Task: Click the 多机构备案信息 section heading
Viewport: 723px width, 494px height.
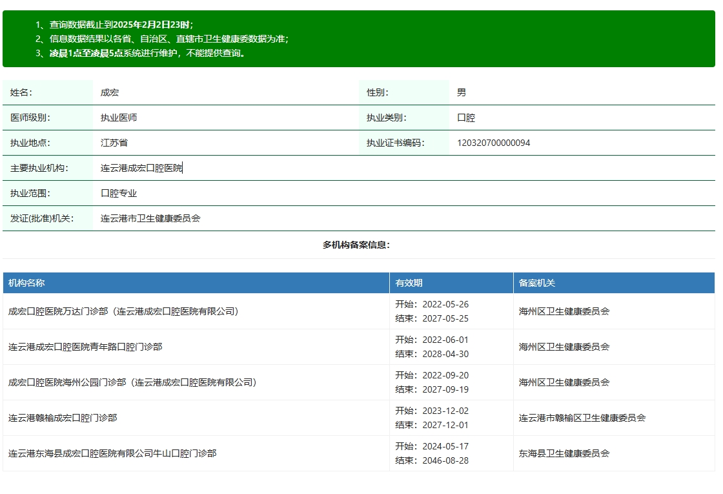Action: click(356, 245)
